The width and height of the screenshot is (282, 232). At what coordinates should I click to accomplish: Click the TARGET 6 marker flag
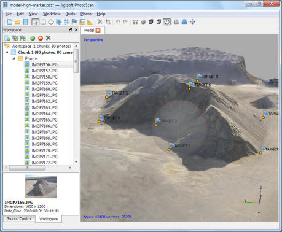192,84
